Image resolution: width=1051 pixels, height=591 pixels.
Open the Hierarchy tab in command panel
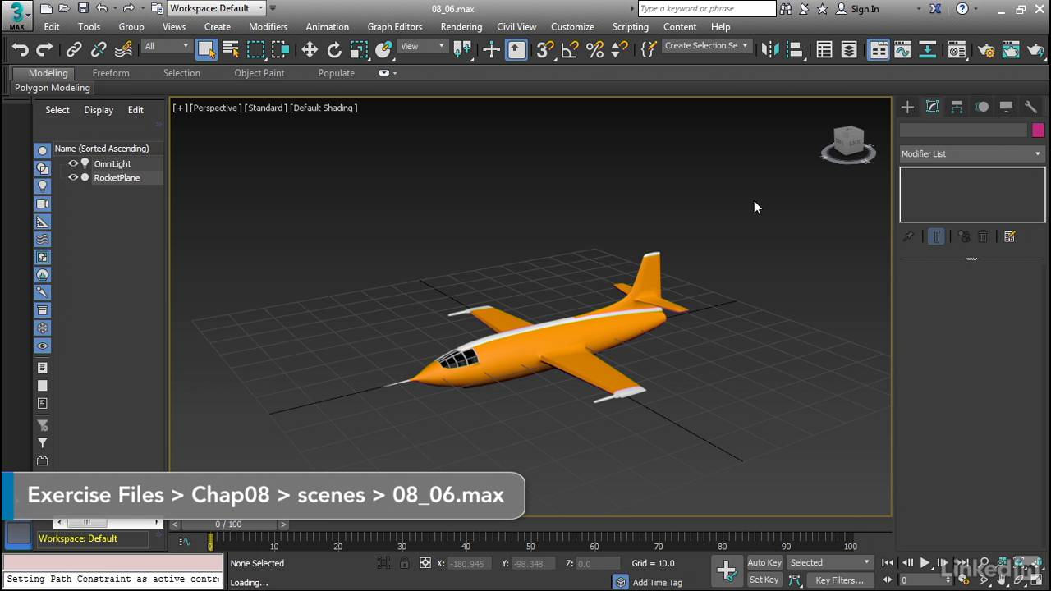click(x=957, y=108)
